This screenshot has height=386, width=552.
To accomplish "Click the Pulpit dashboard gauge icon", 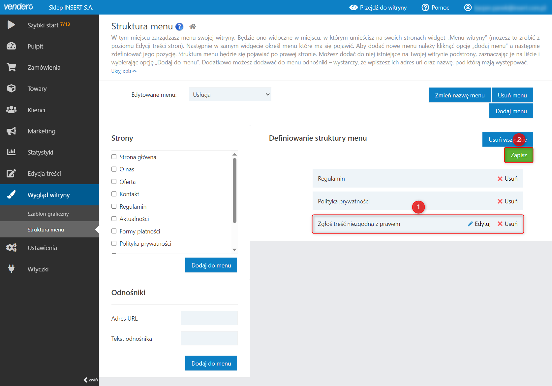I will [x=11, y=46].
